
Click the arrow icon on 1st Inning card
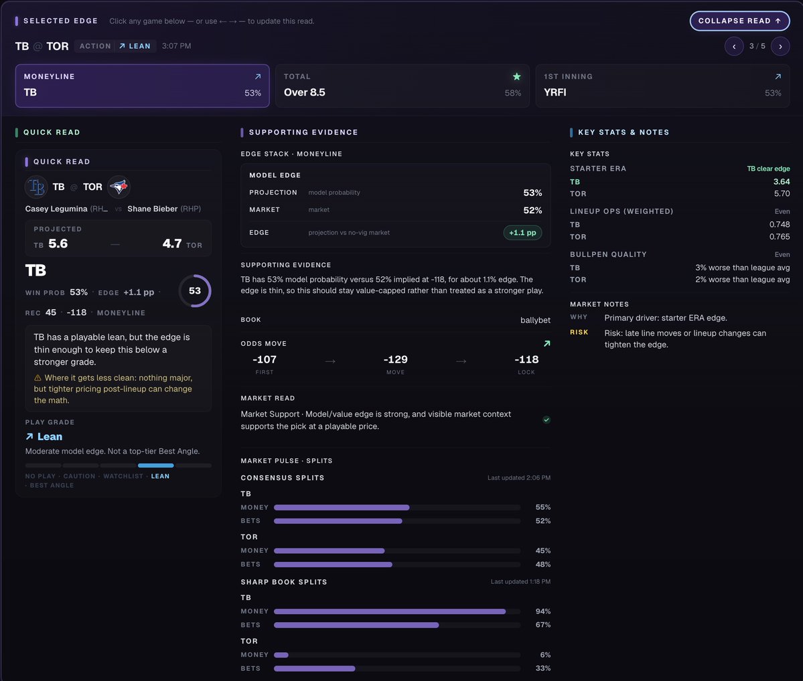(778, 76)
